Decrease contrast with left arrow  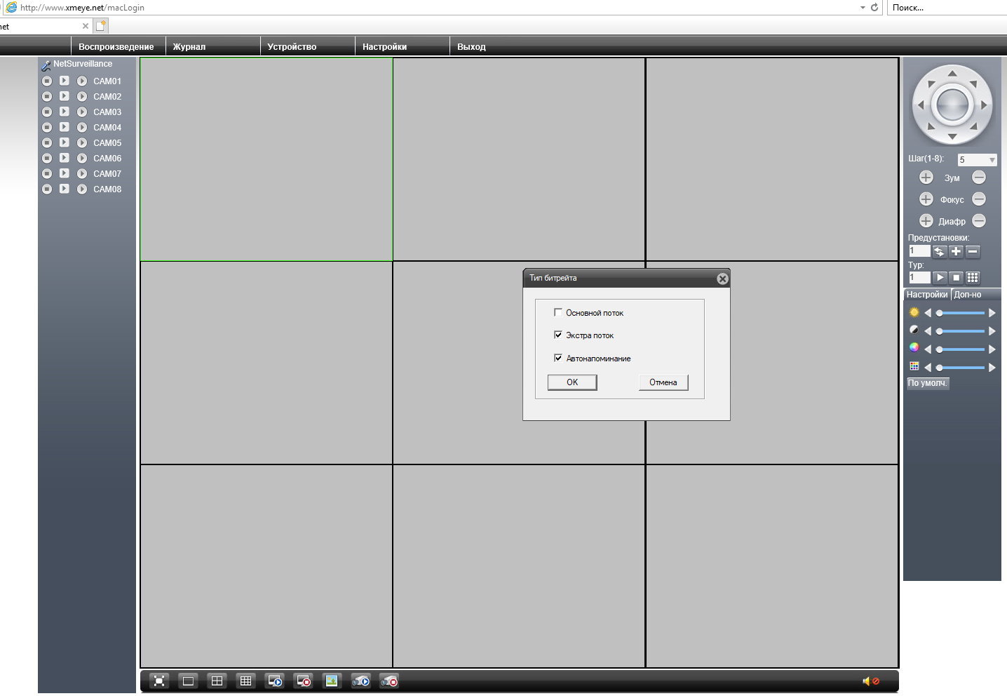tap(928, 331)
